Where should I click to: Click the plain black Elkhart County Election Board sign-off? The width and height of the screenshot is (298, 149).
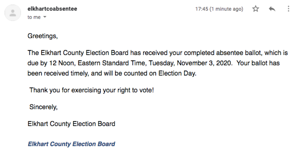[71, 124]
